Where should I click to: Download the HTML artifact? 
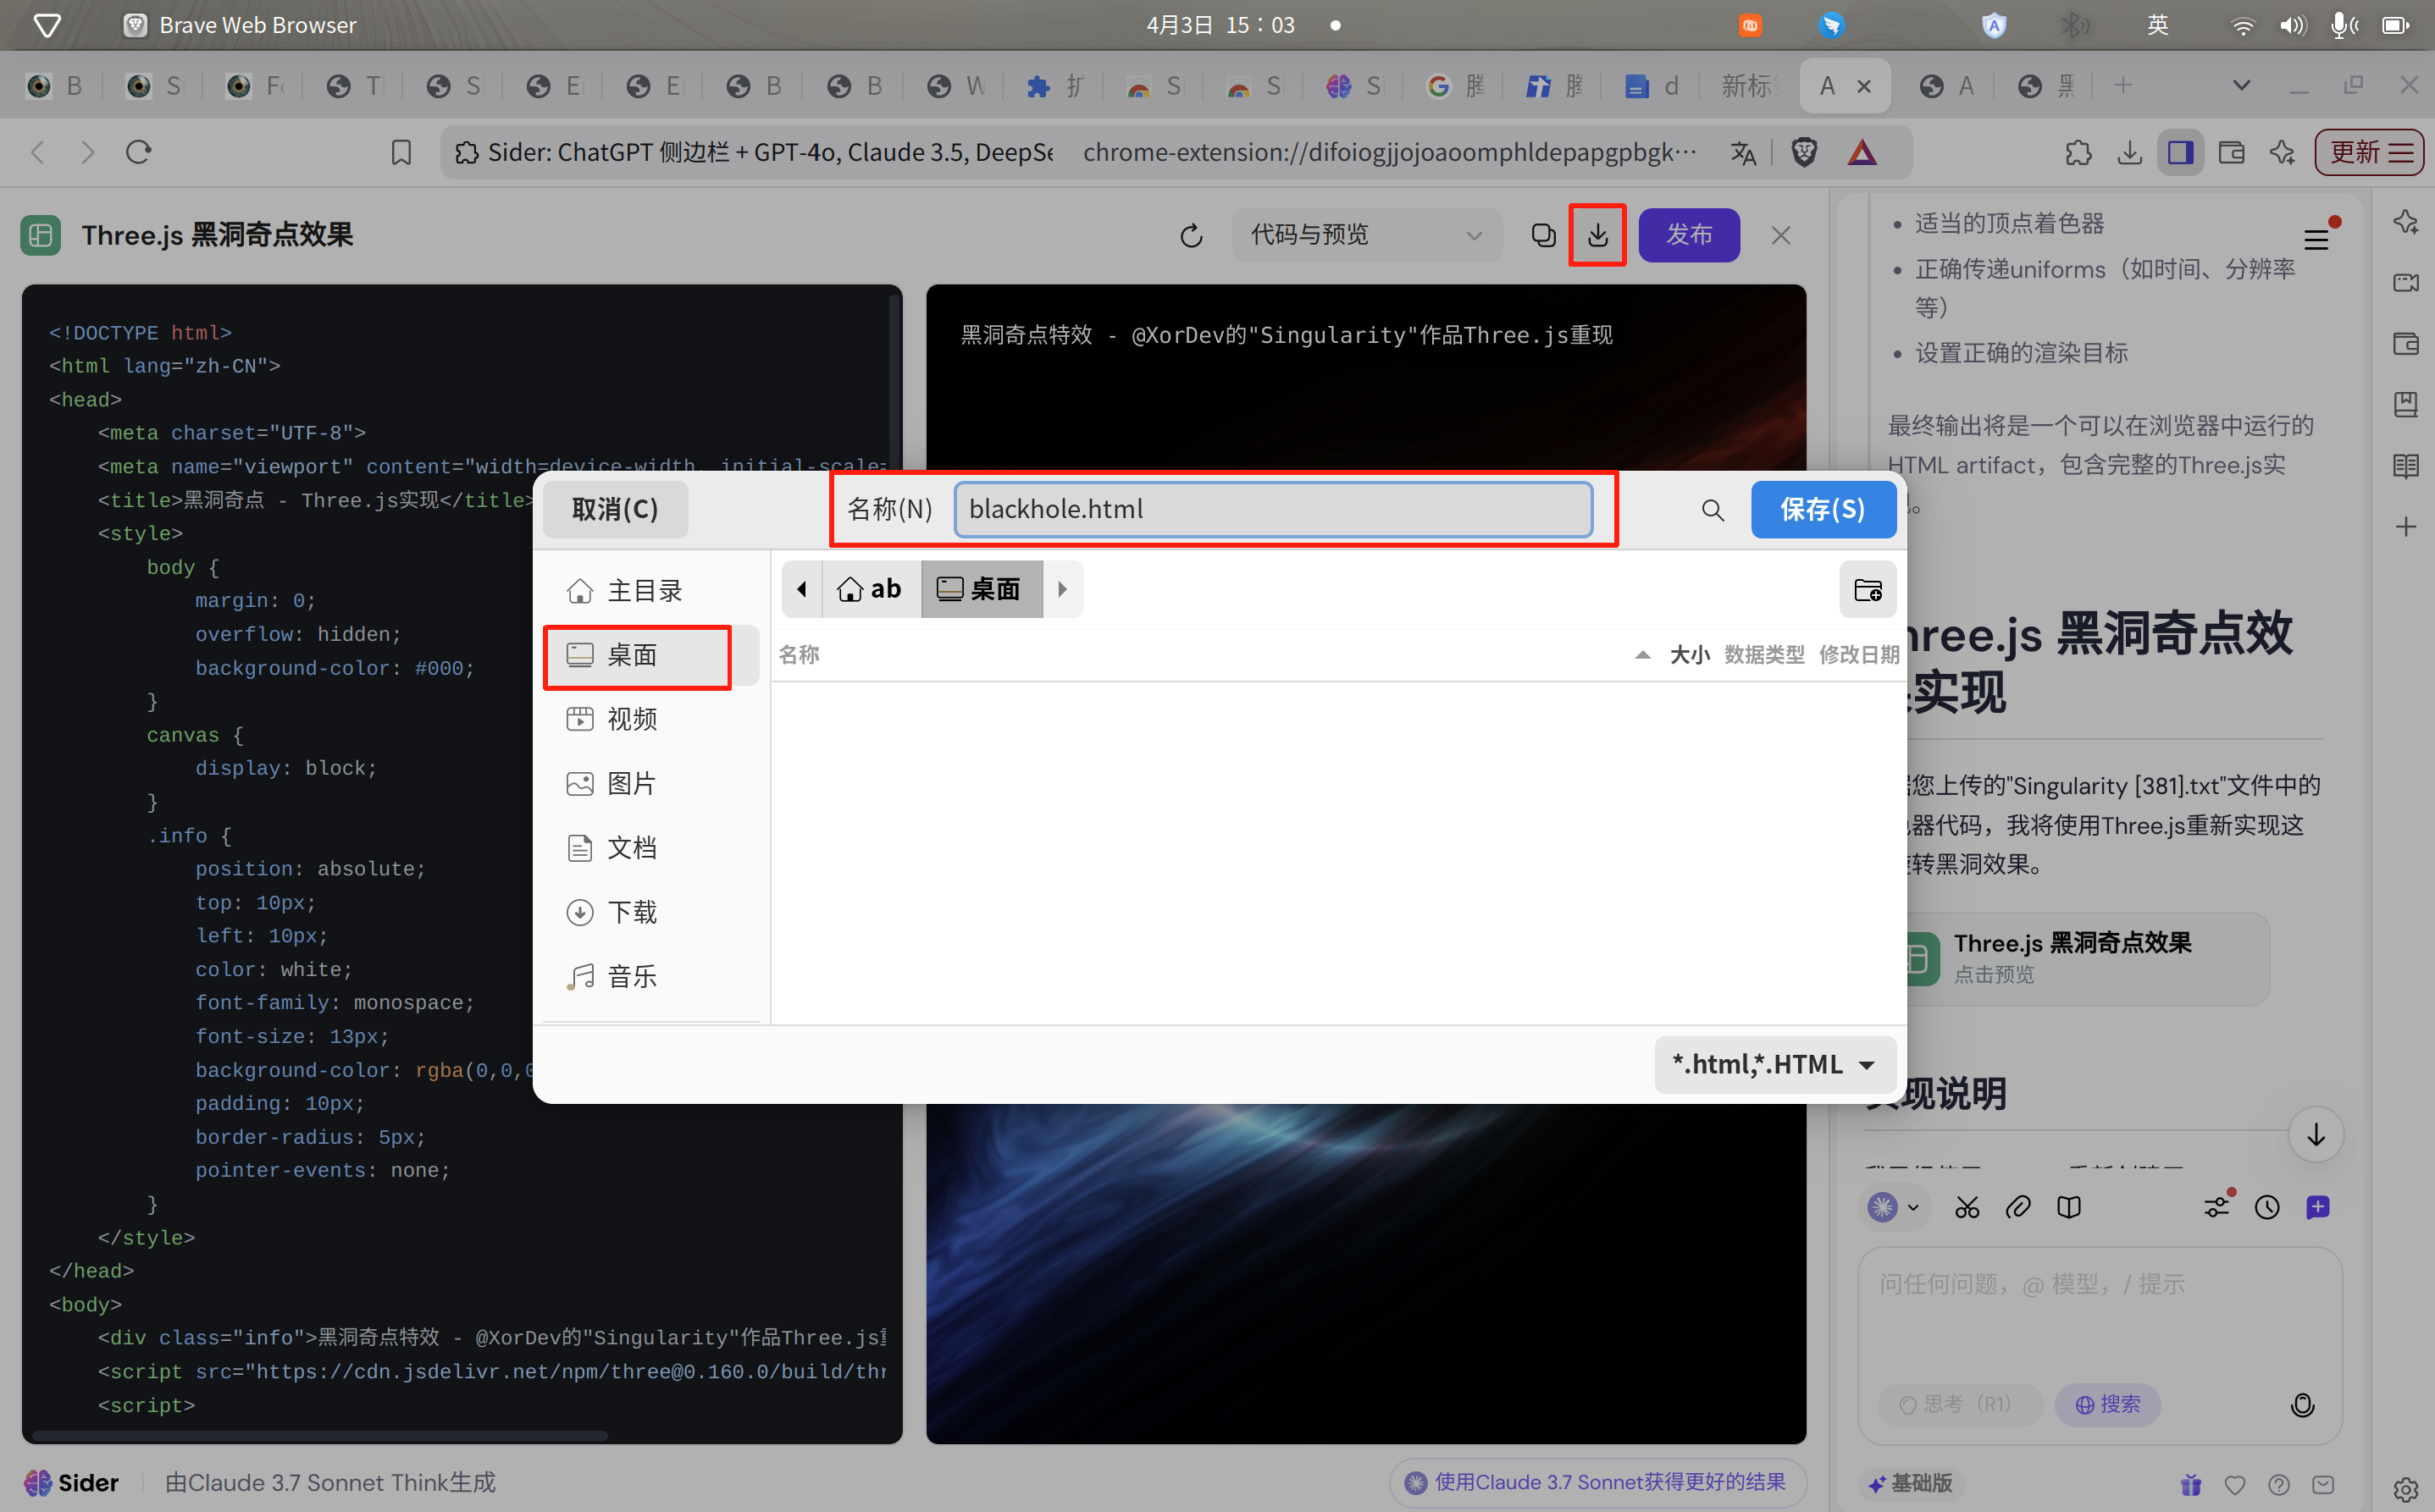[x=1597, y=235]
